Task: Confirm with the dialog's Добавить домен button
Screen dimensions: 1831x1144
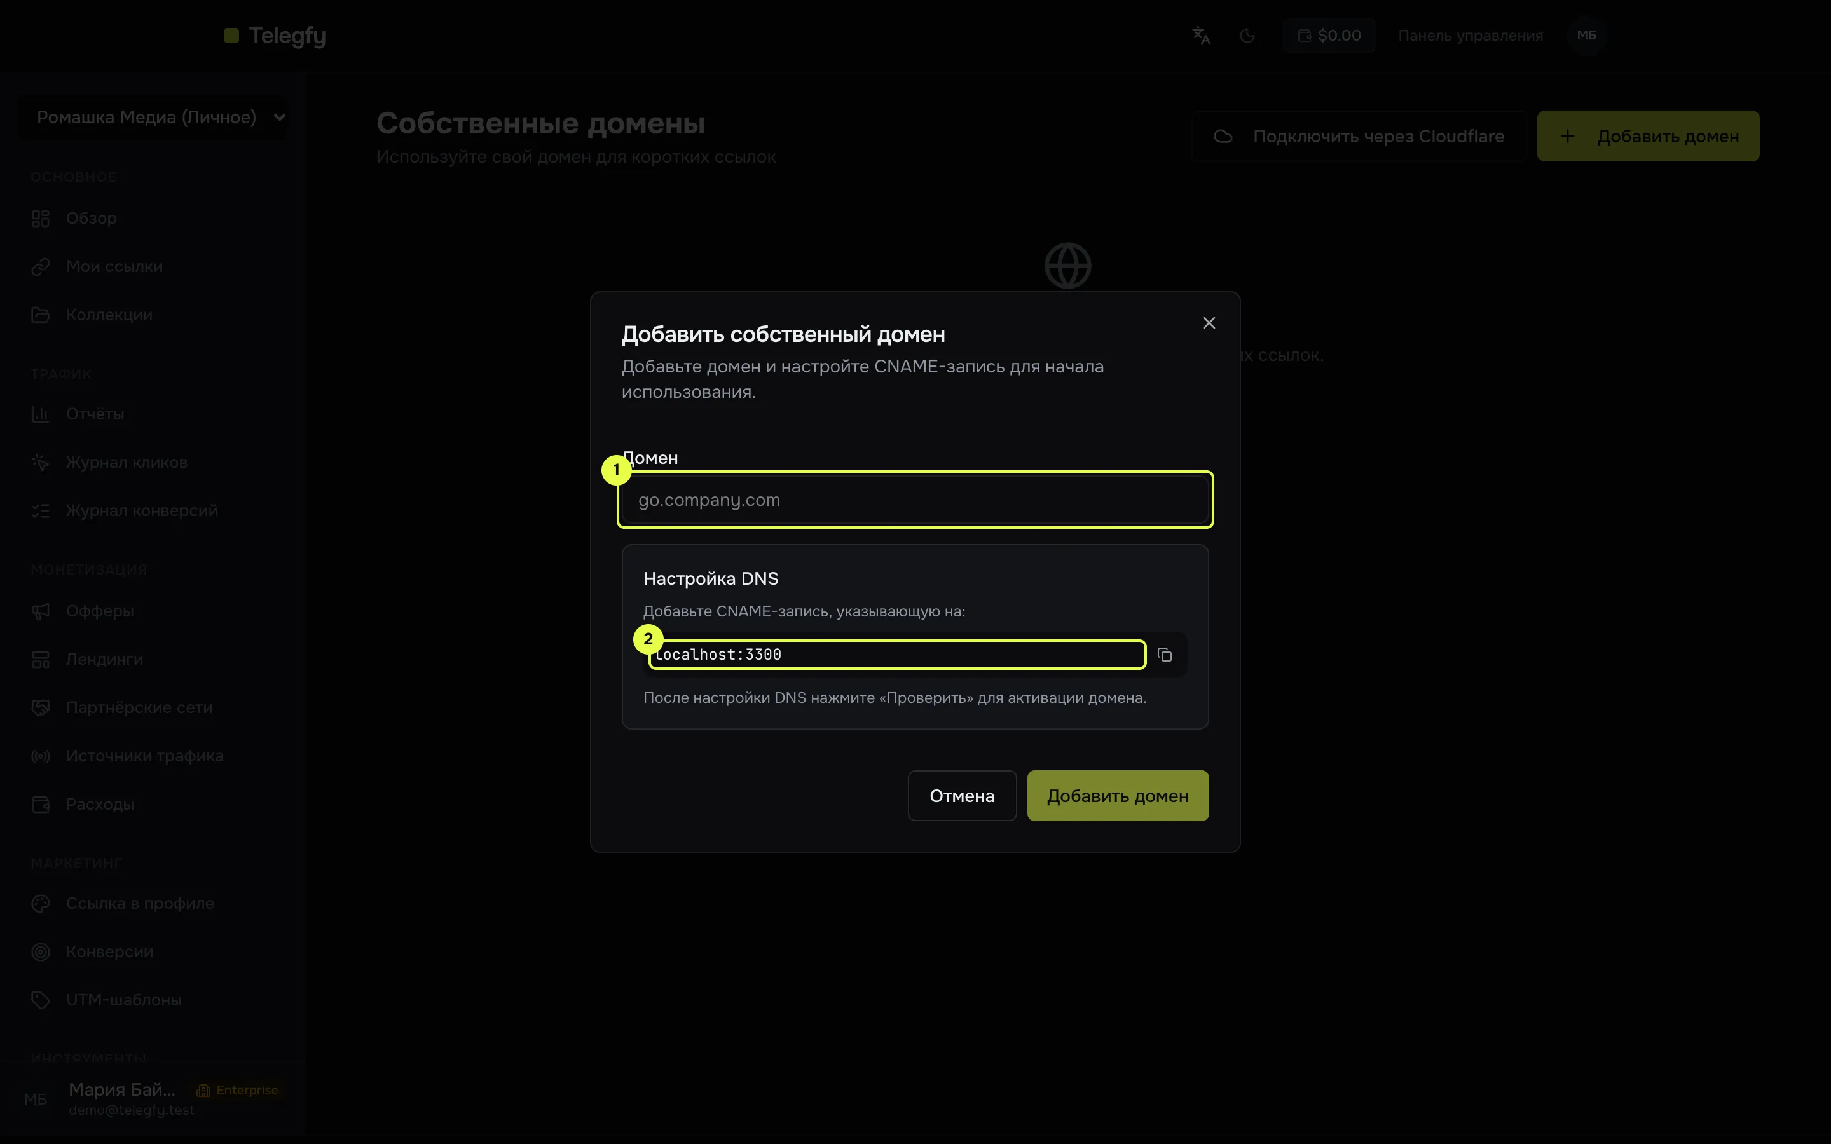Action: [1118, 796]
